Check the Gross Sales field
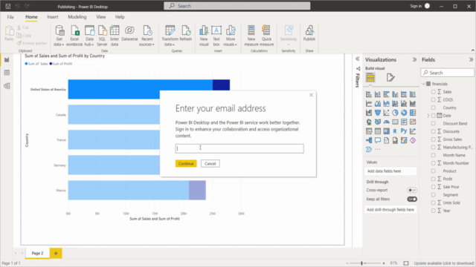This screenshot has height=267, width=476. tap(433, 139)
